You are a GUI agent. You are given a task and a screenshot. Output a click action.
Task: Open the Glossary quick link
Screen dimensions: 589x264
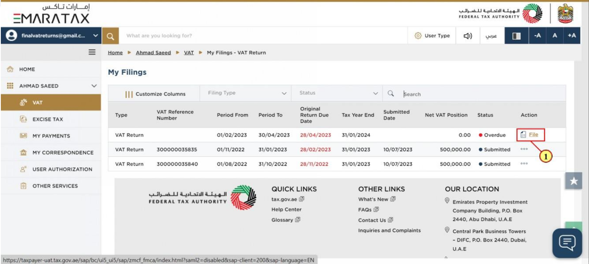[x=286, y=220]
